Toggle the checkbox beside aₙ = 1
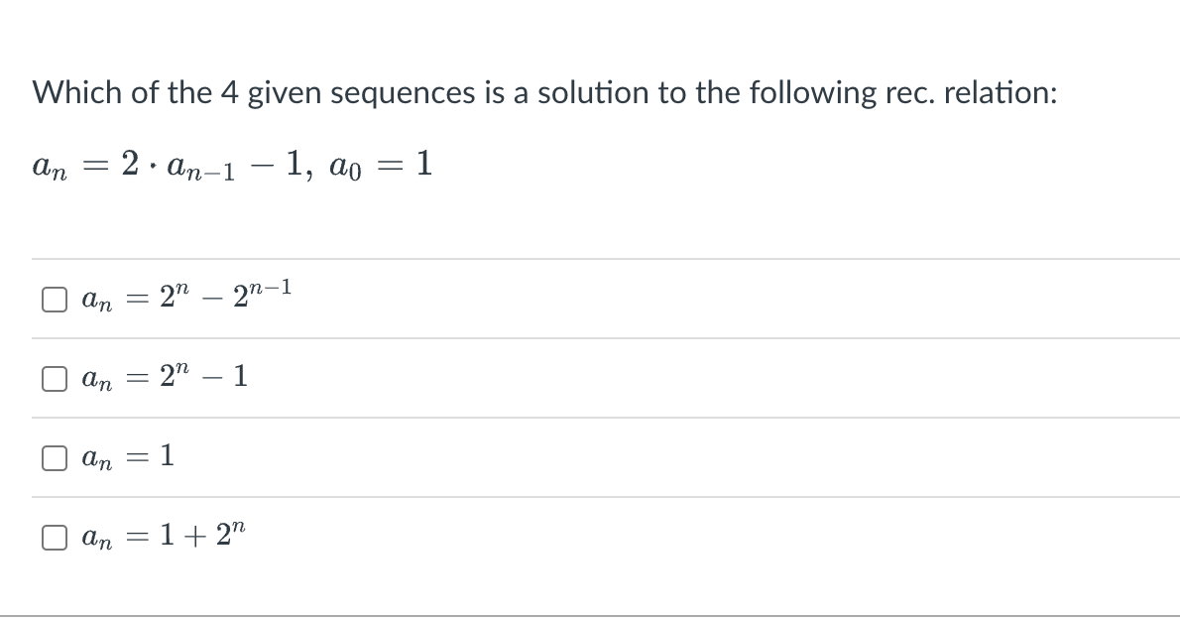The width and height of the screenshot is (1180, 618). coord(55,455)
